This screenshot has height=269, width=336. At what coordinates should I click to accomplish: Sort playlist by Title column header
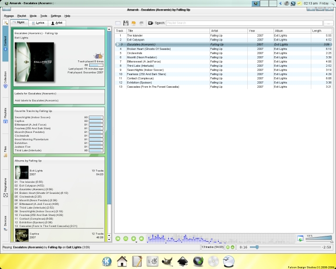click(x=168, y=31)
